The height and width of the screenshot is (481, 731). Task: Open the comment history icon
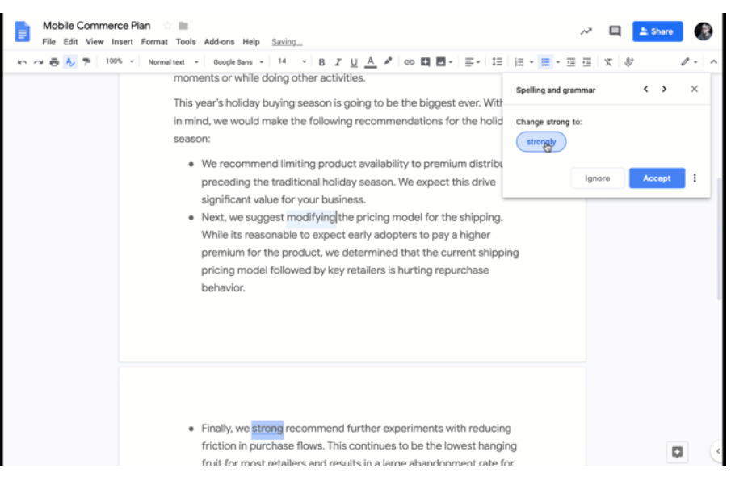pyautogui.click(x=615, y=31)
